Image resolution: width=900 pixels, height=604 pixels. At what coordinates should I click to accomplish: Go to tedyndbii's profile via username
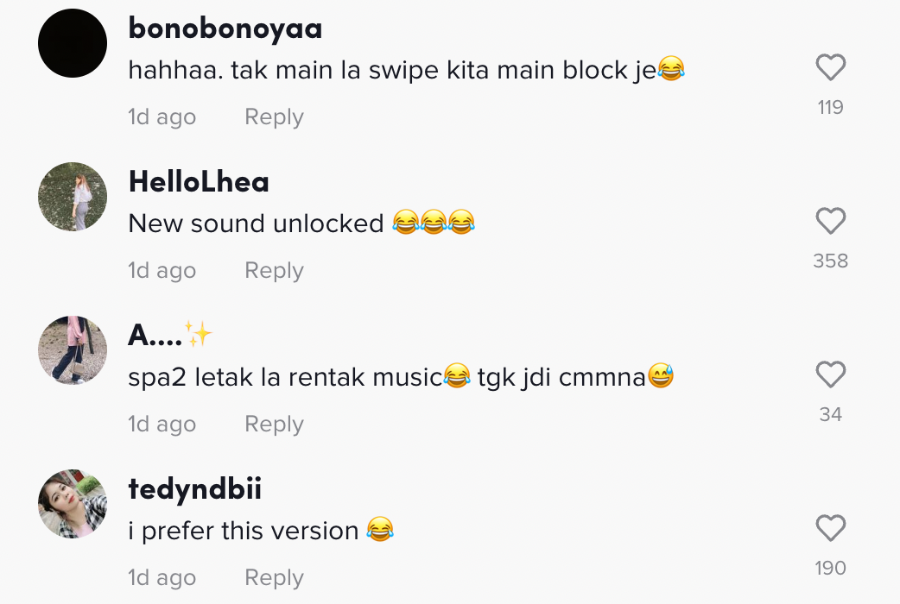pos(194,489)
